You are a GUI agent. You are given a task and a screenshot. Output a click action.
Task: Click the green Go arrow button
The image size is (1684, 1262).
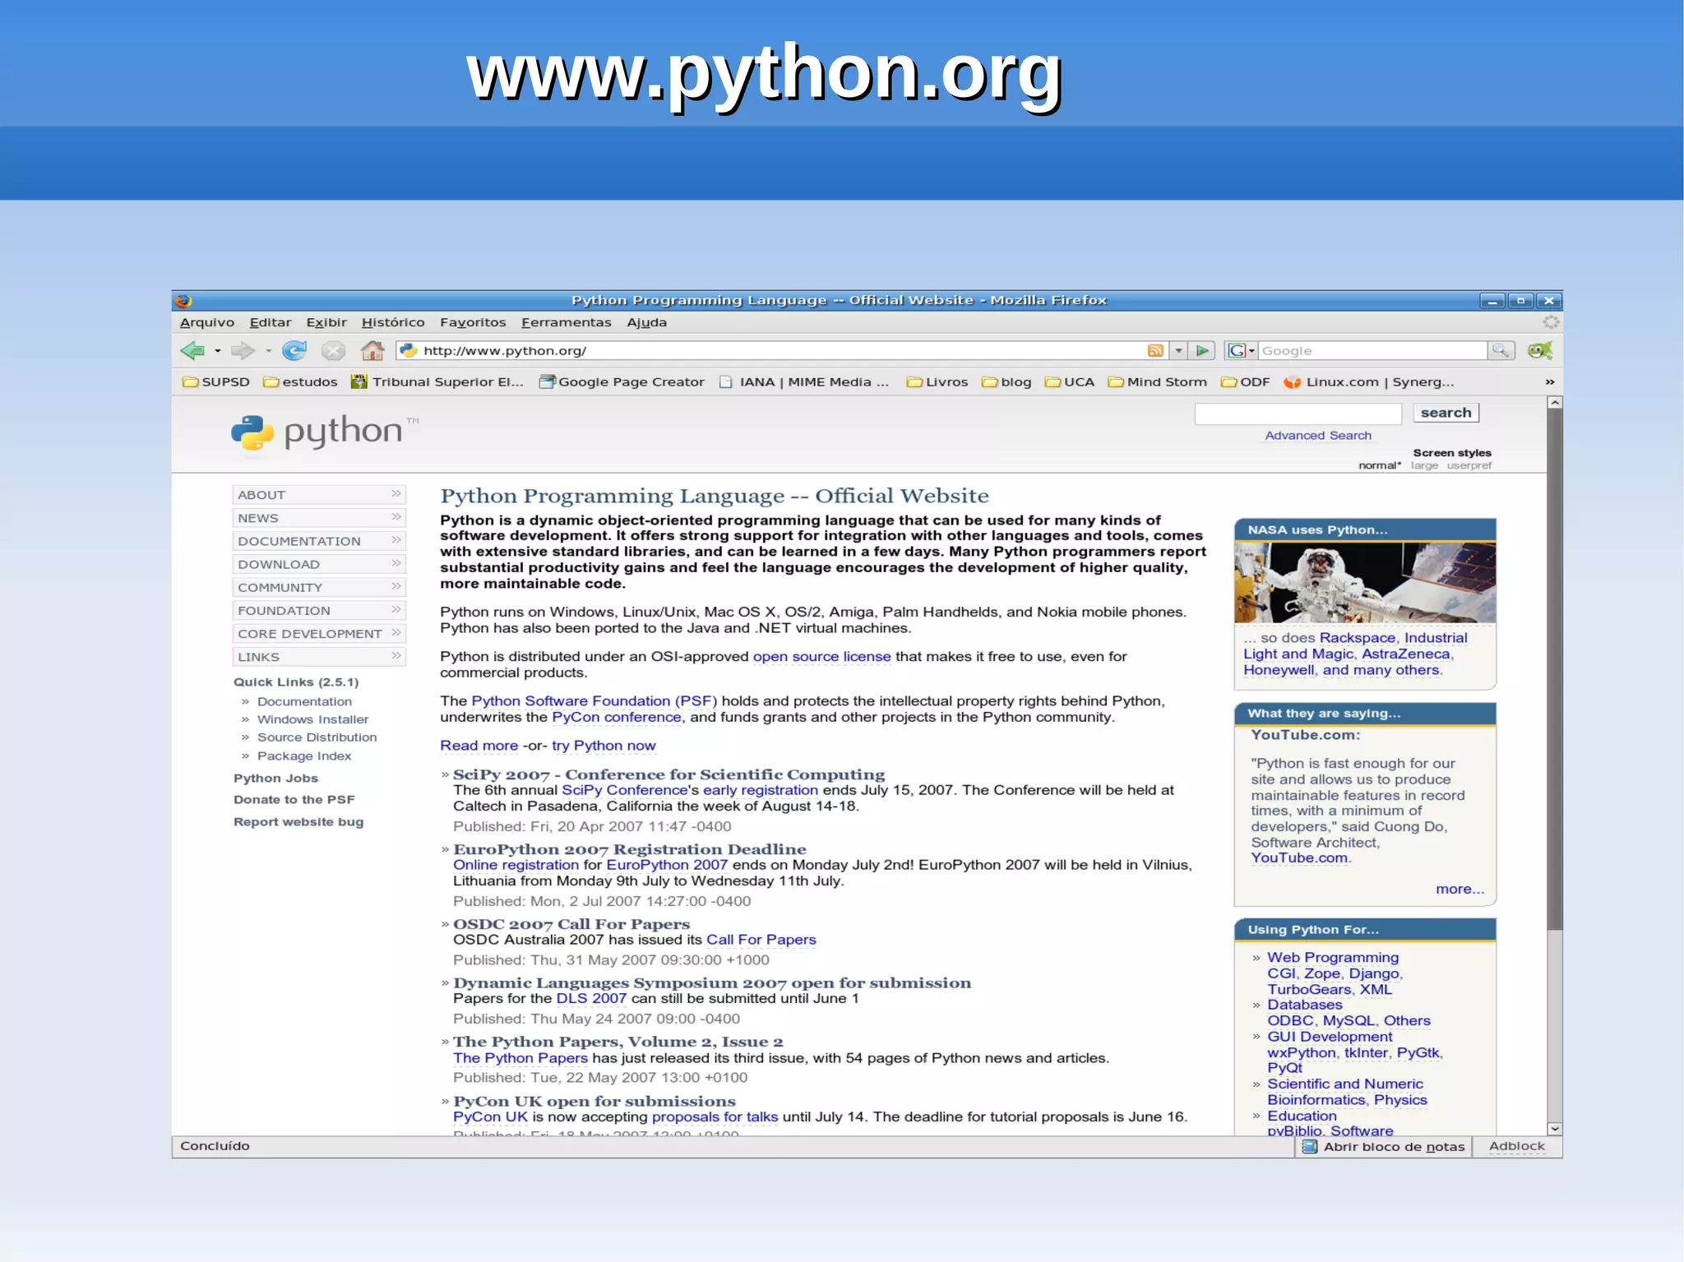(x=1202, y=351)
